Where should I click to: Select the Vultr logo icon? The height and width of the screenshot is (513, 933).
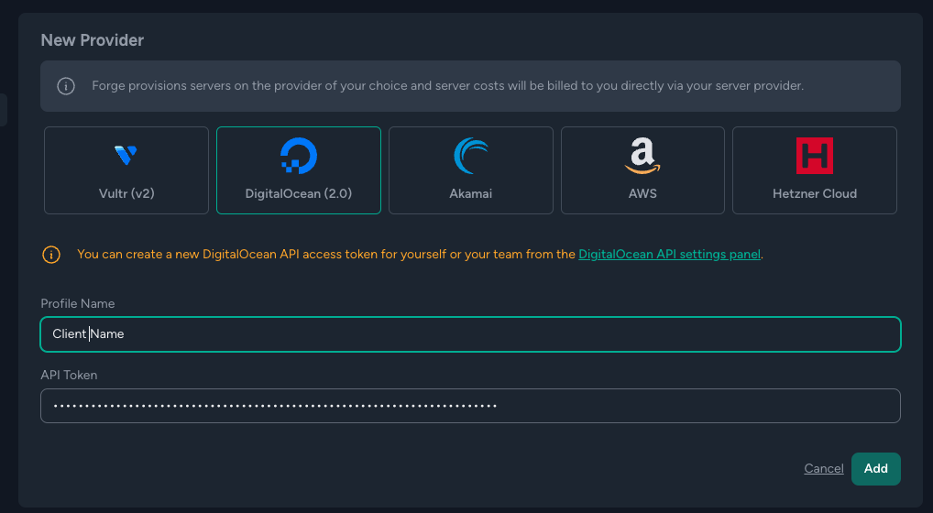pos(126,155)
